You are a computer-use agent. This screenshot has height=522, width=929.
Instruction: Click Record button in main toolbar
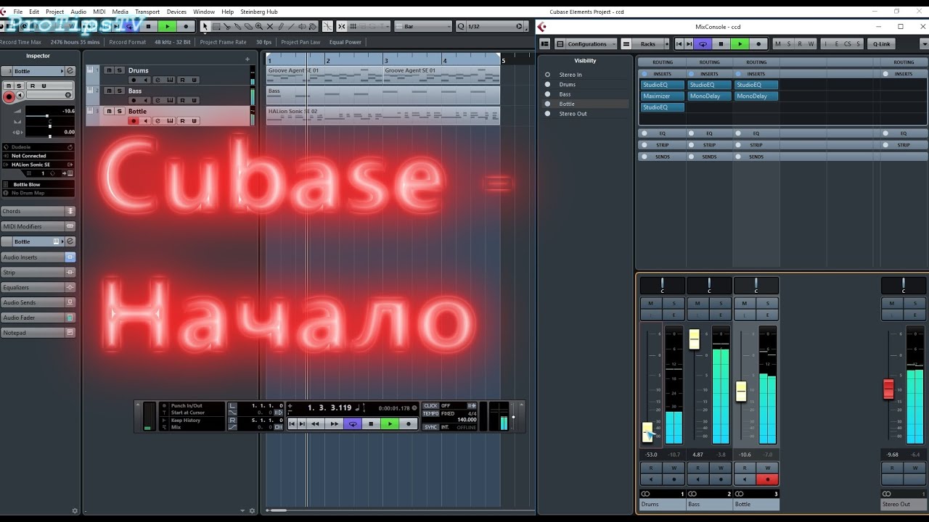[x=186, y=26]
